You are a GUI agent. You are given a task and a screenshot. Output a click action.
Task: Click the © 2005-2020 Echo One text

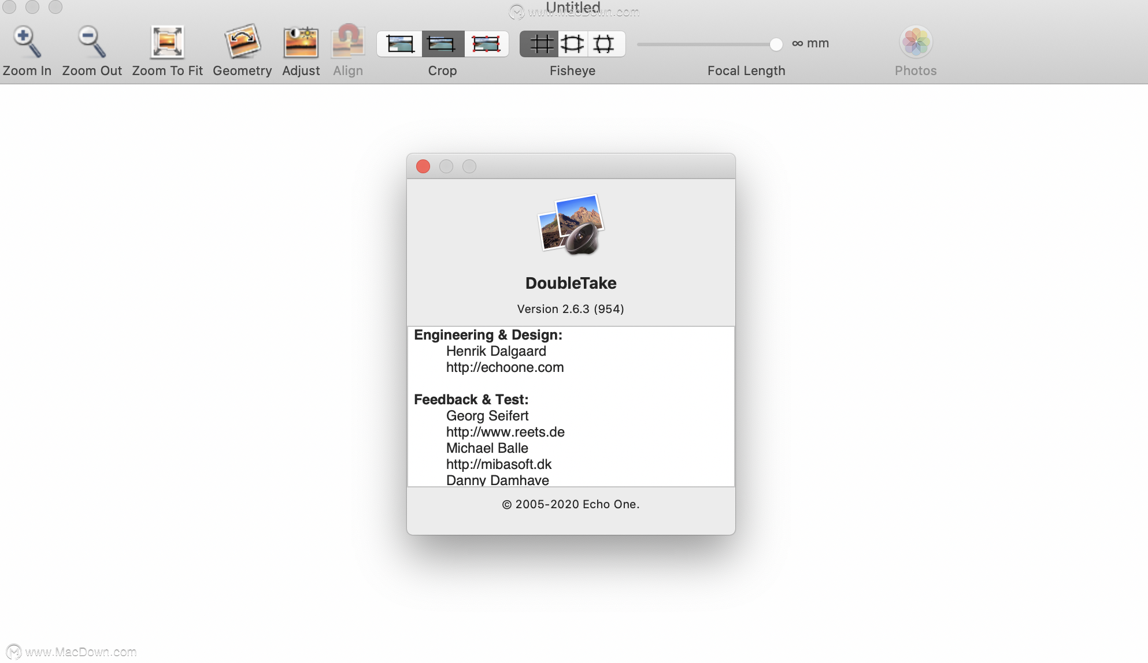click(x=571, y=504)
